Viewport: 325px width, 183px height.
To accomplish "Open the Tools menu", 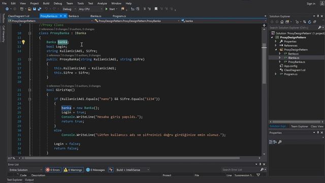I will (80, 4).
